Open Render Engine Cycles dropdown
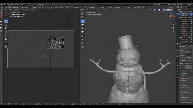Image resolution: width=193 pixels, height=108 pixels. coord(188,50)
